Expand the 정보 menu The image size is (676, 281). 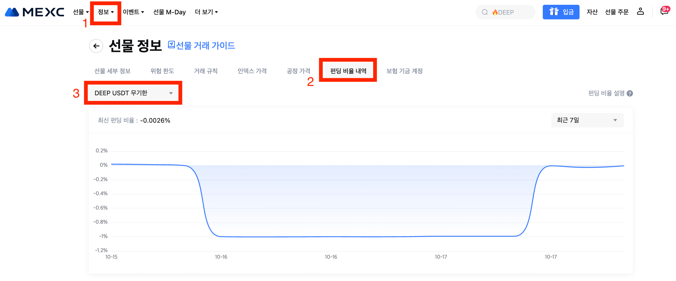point(106,12)
